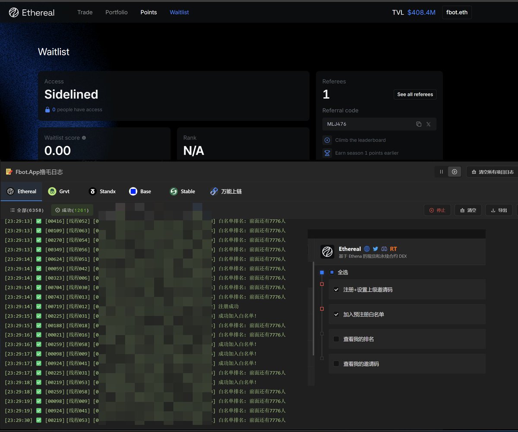Click the fbot.eth wallet button
This screenshot has height=432, width=518.
[x=457, y=12]
